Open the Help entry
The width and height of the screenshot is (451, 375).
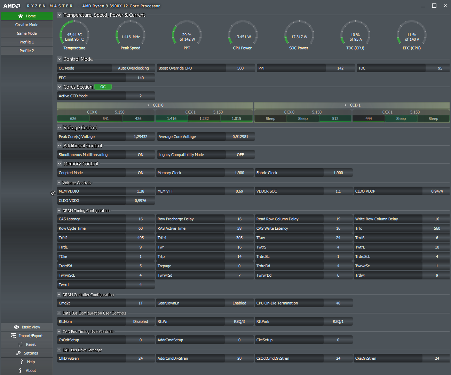(27, 362)
